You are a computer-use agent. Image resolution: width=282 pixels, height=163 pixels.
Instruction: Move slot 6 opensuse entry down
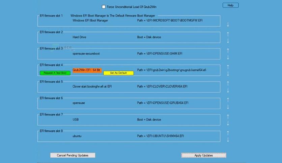(x=228, y=107)
